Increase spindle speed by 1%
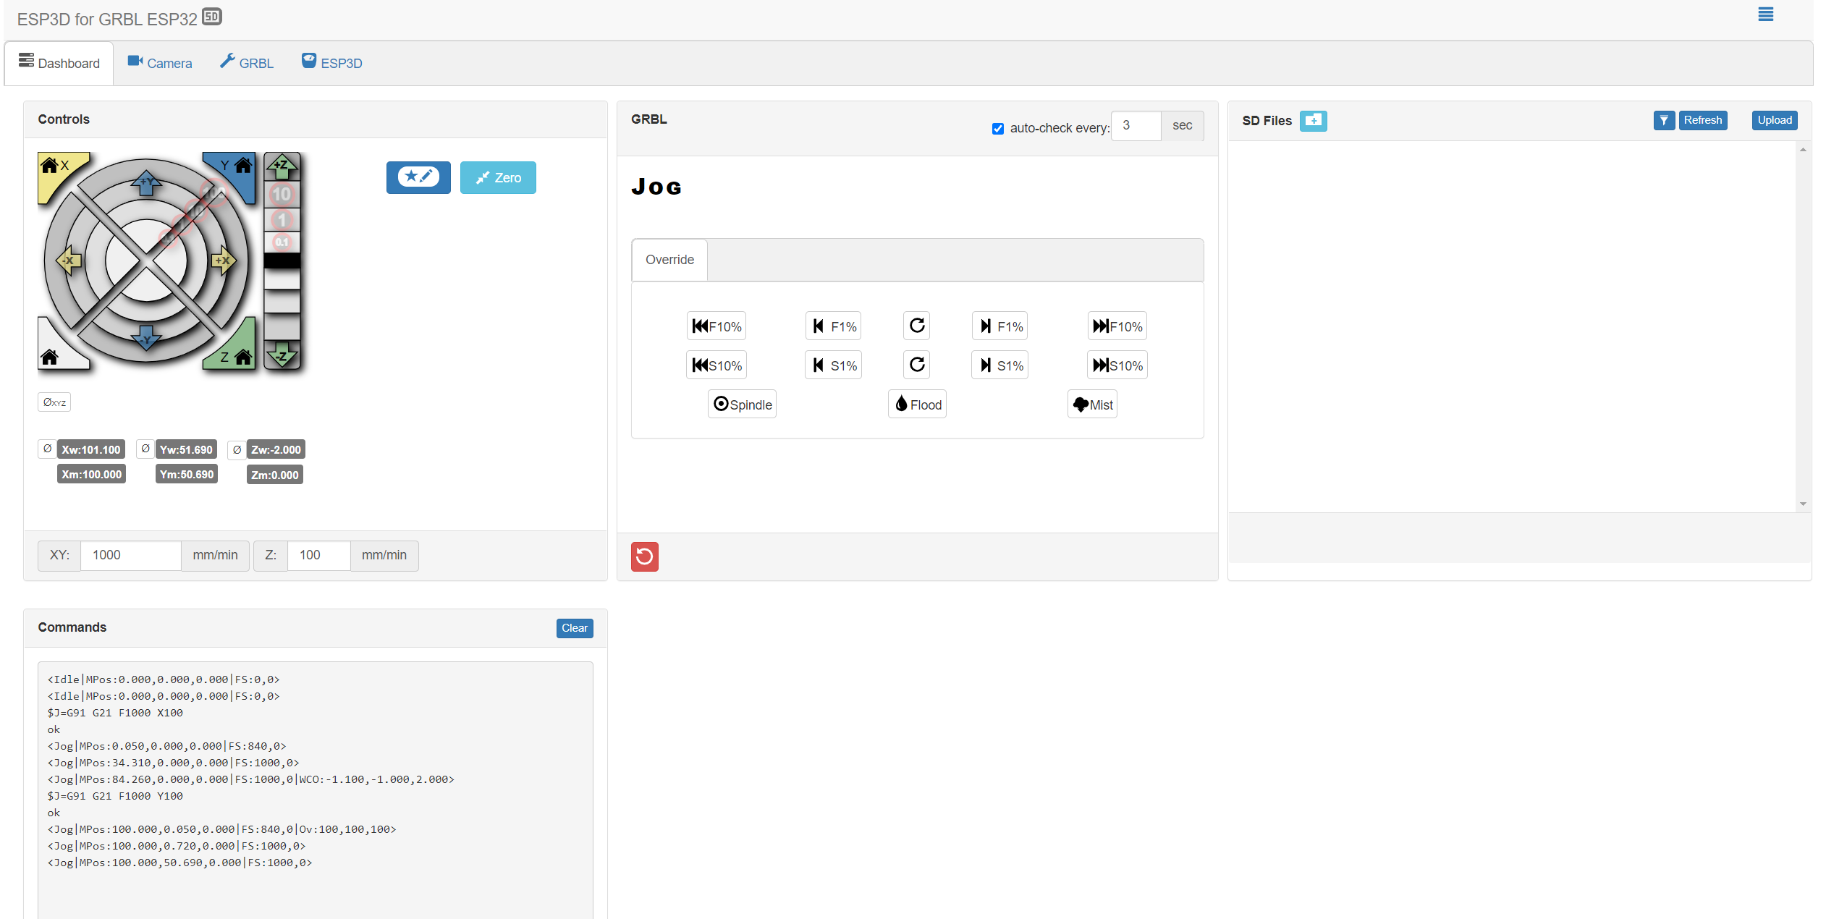Image resolution: width=1826 pixels, height=919 pixels. 1000,365
